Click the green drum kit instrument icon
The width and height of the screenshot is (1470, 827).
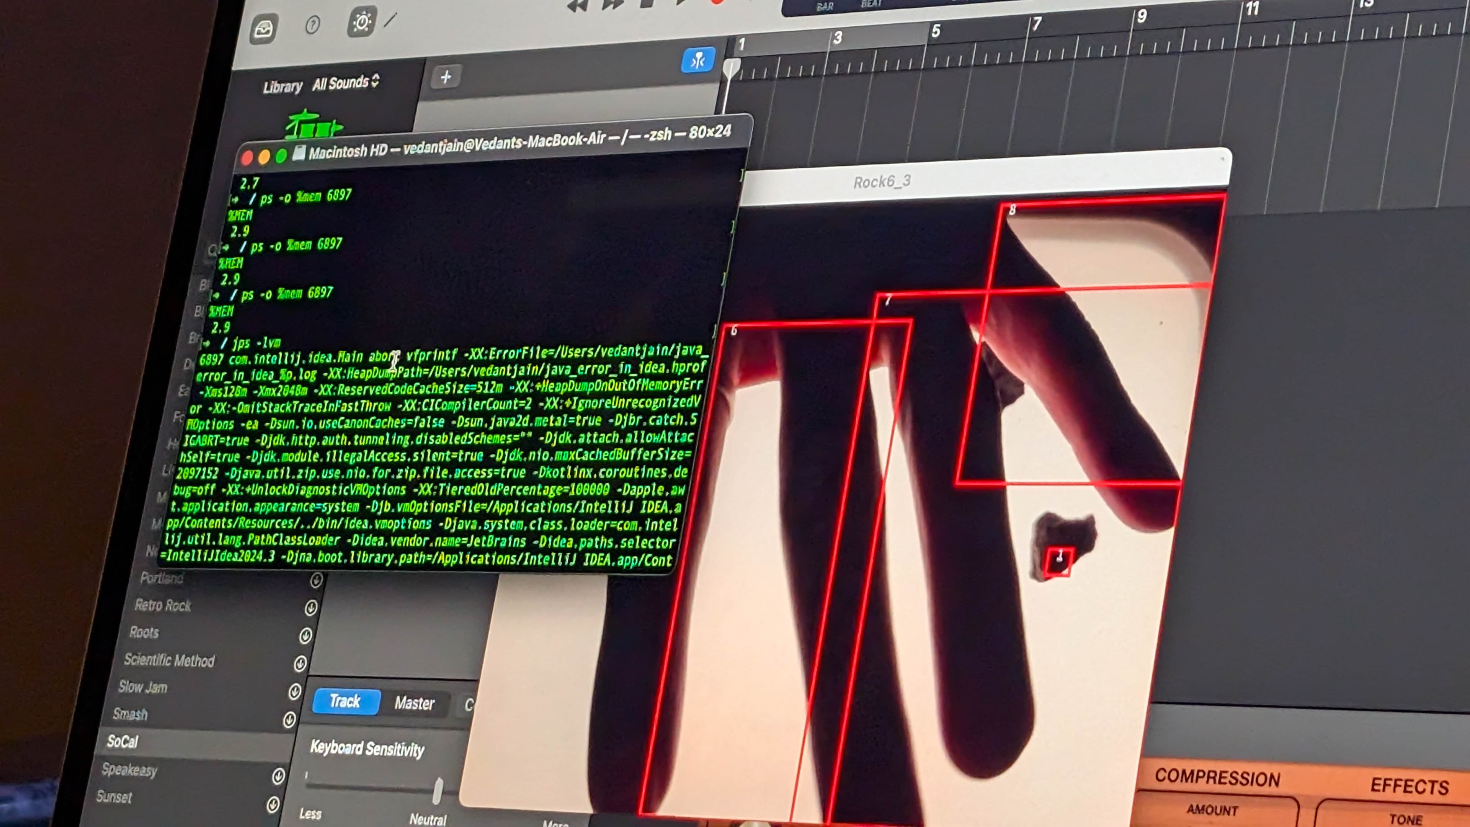tap(313, 124)
